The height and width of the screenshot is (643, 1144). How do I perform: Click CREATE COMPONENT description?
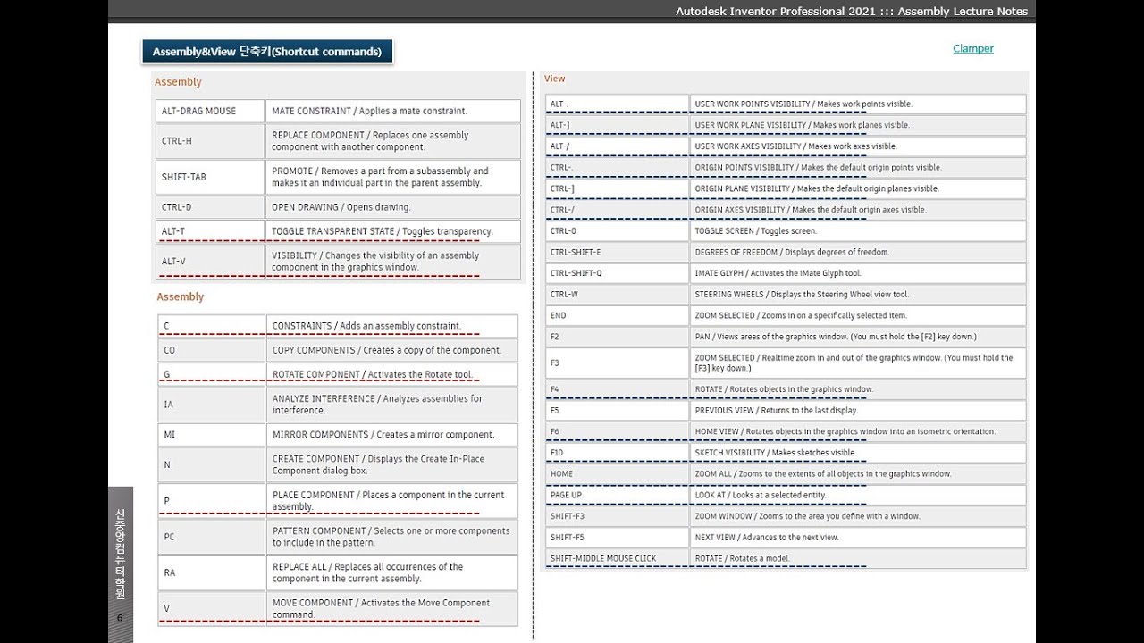coord(391,465)
